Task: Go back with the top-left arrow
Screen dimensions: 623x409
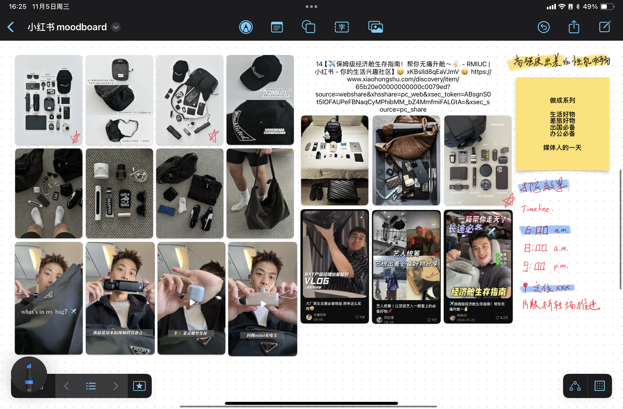Action: pyautogui.click(x=11, y=27)
